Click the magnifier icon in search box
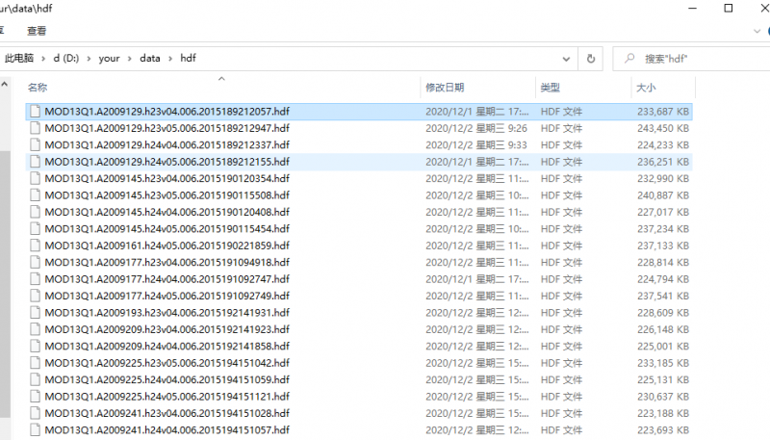Image resolution: width=770 pixels, height=440 pixels. click(629, 58)
